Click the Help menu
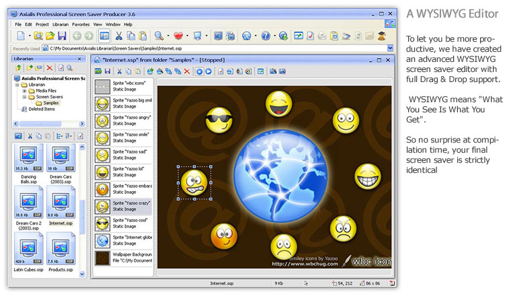Screen dimensions: 511x296 [128, 24]
